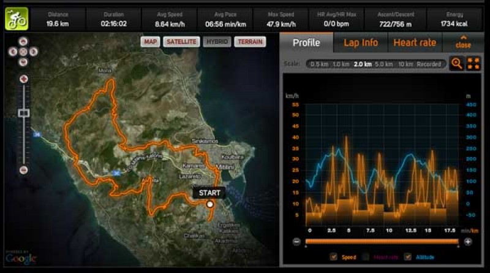Set chart scale to 2.0 km

pyautogui.click(x=363, y=64)
